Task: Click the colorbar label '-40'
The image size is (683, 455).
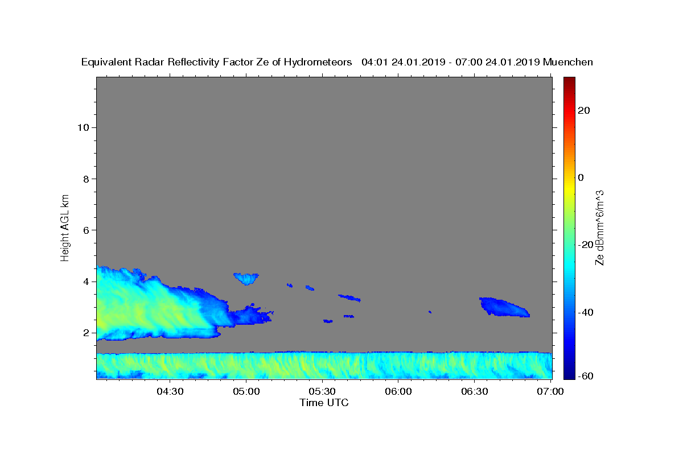Action: pos(586,312)
